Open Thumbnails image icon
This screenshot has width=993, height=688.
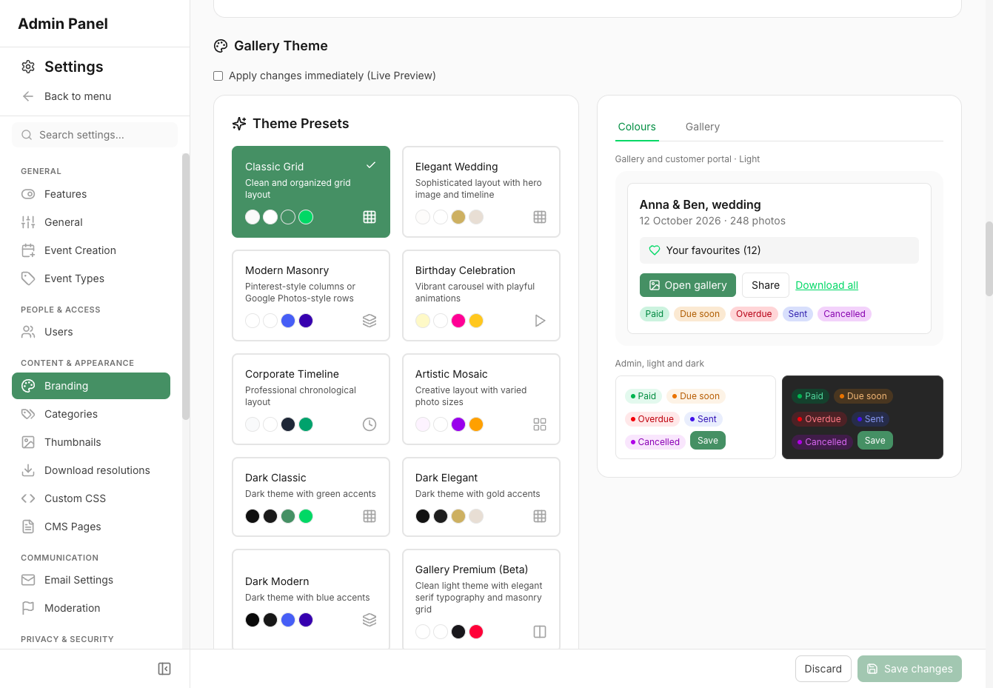coord(28,442)
